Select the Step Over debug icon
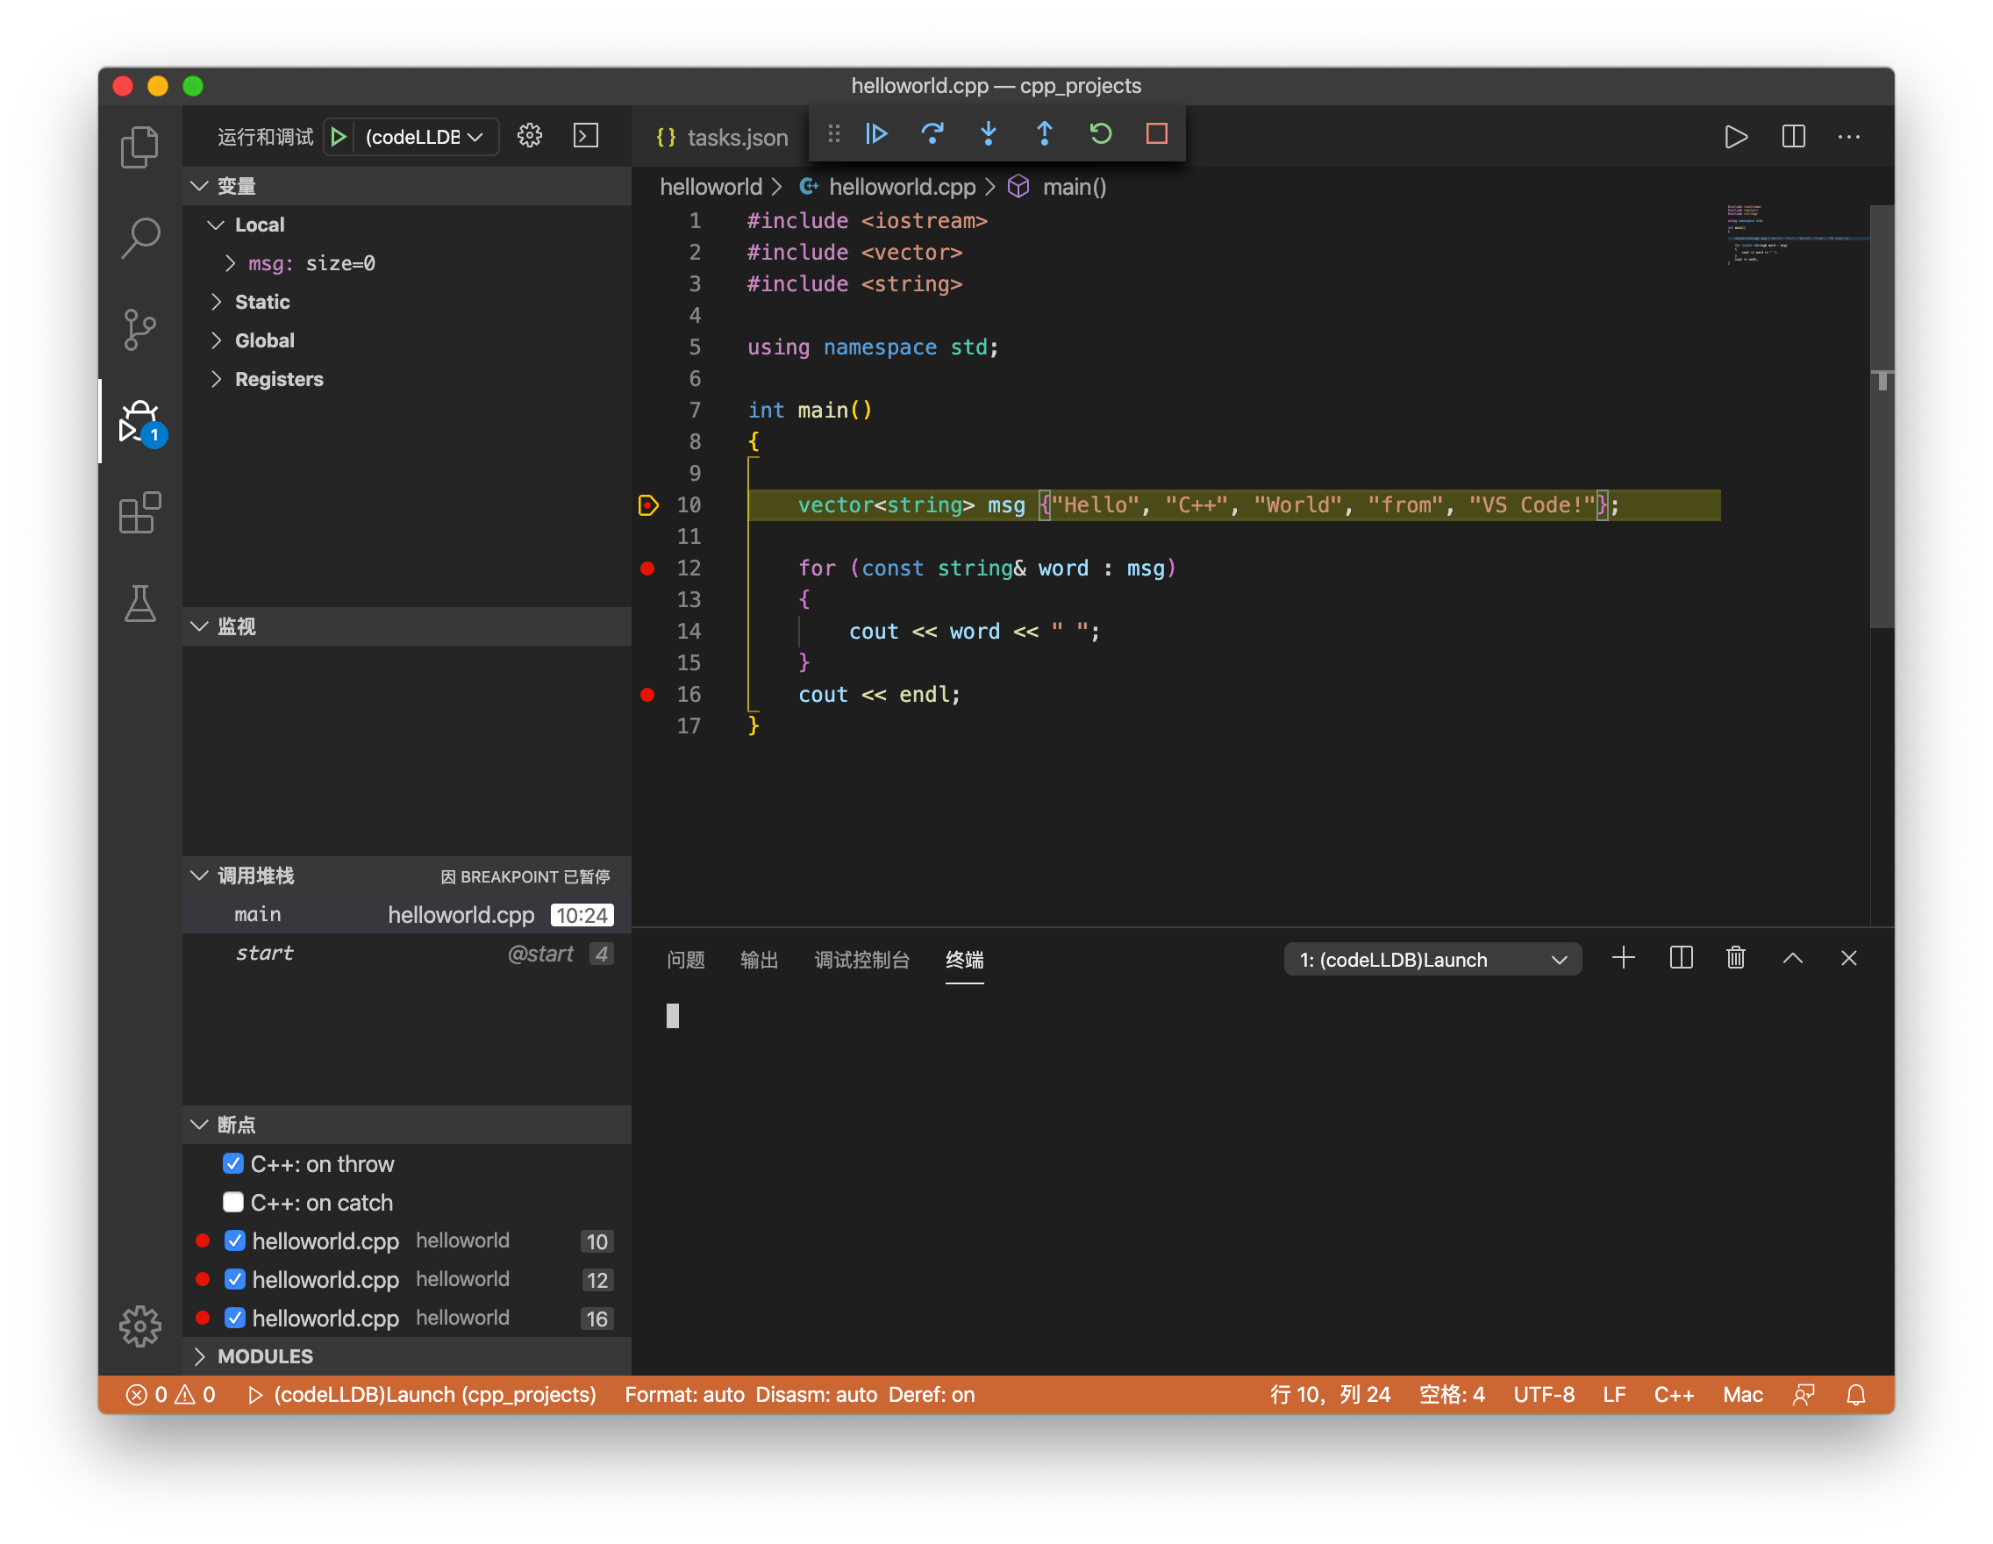Screen dimensions: 1993x1544 (x=932, y=133)
